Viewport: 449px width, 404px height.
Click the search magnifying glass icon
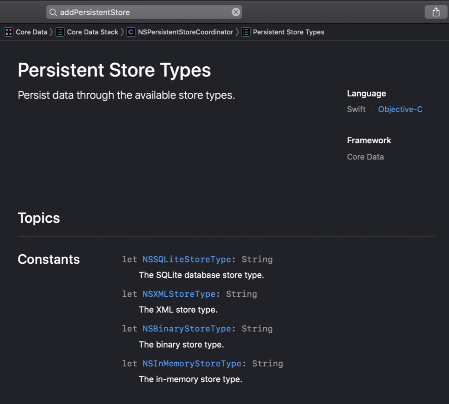pos(53,12)
